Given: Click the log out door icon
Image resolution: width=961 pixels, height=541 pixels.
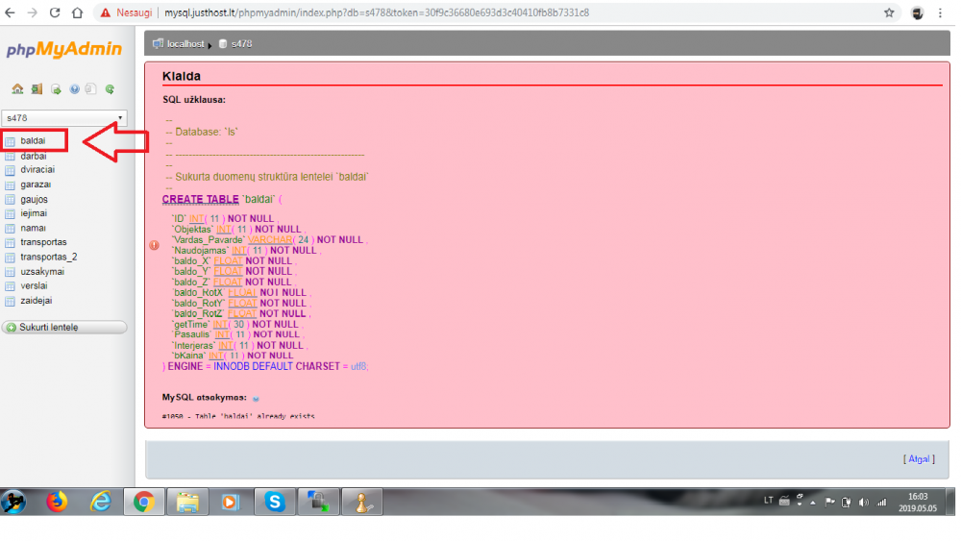Looking at the screenshot, I should point(37,89).
